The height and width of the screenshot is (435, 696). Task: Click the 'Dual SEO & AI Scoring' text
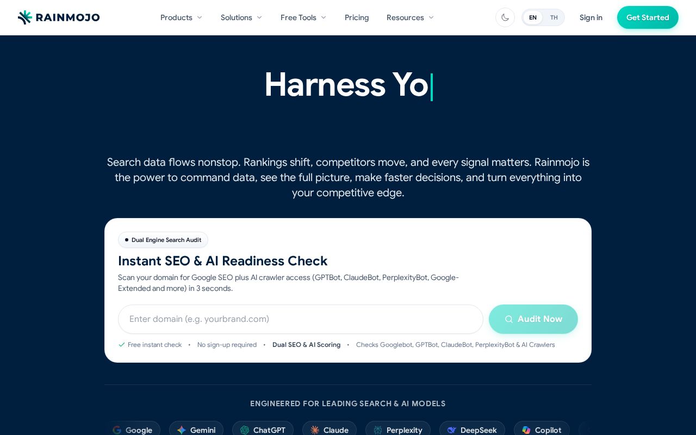coord(307,345)
